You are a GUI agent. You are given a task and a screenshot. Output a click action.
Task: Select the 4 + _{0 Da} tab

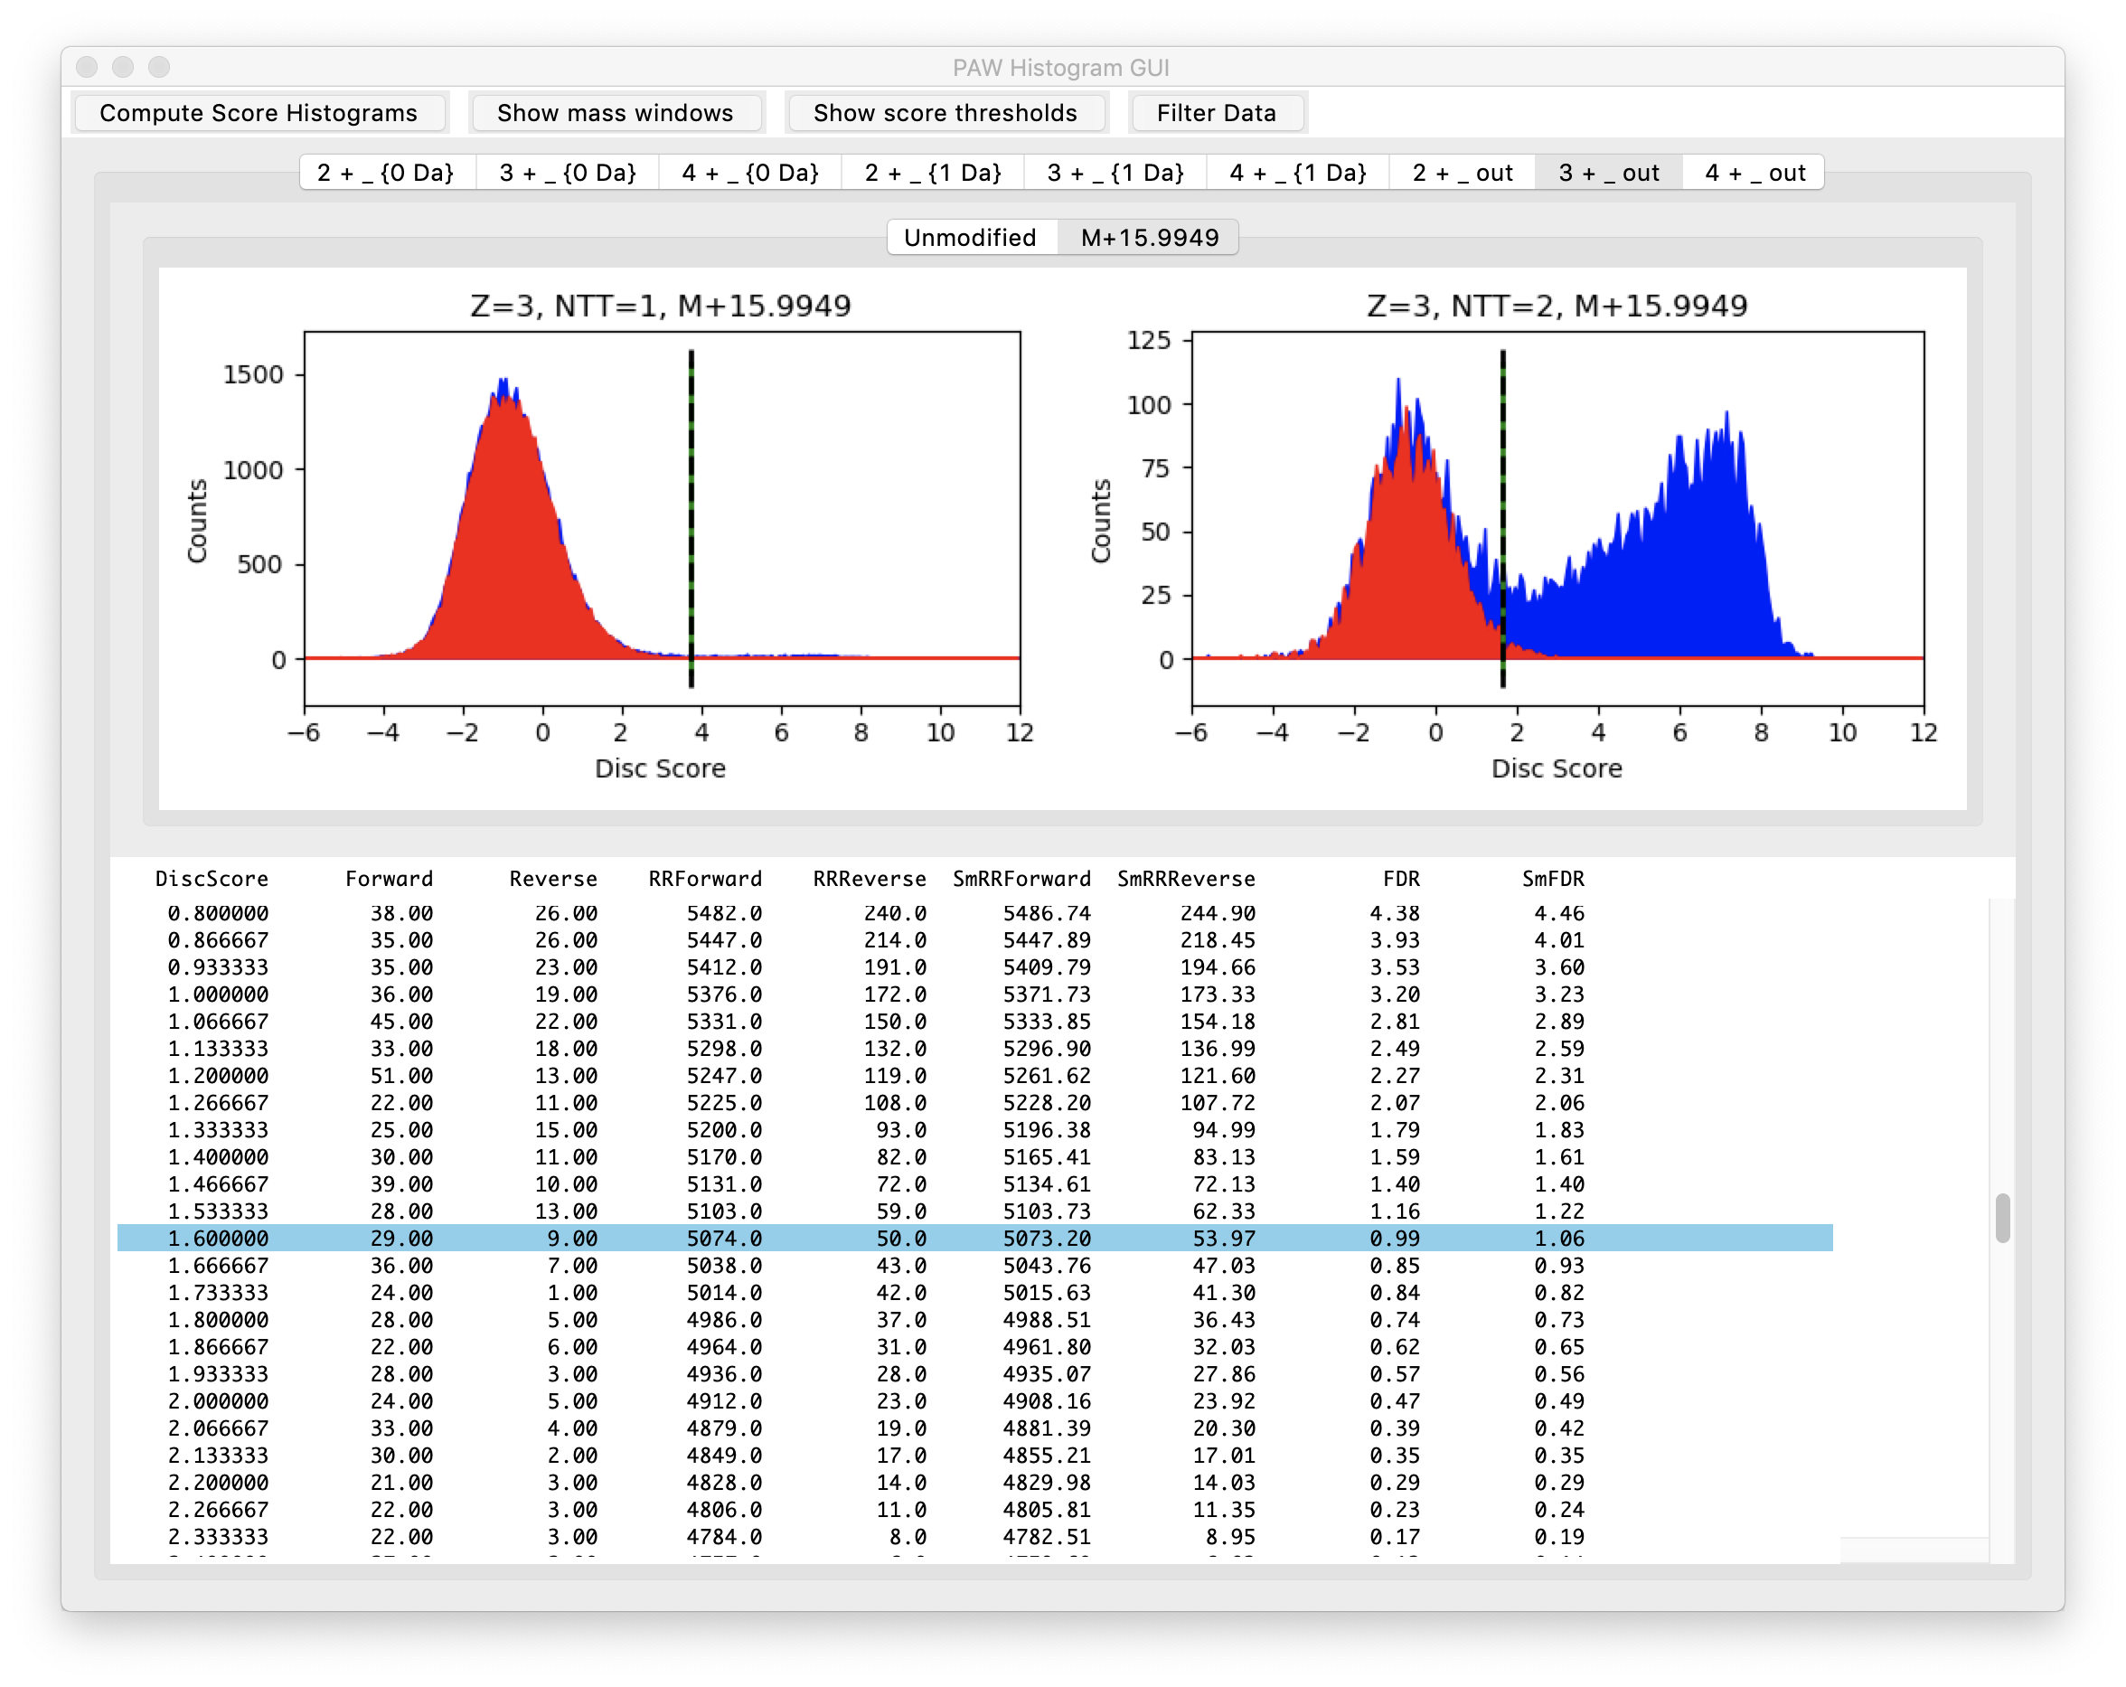(x=750, y=173)
